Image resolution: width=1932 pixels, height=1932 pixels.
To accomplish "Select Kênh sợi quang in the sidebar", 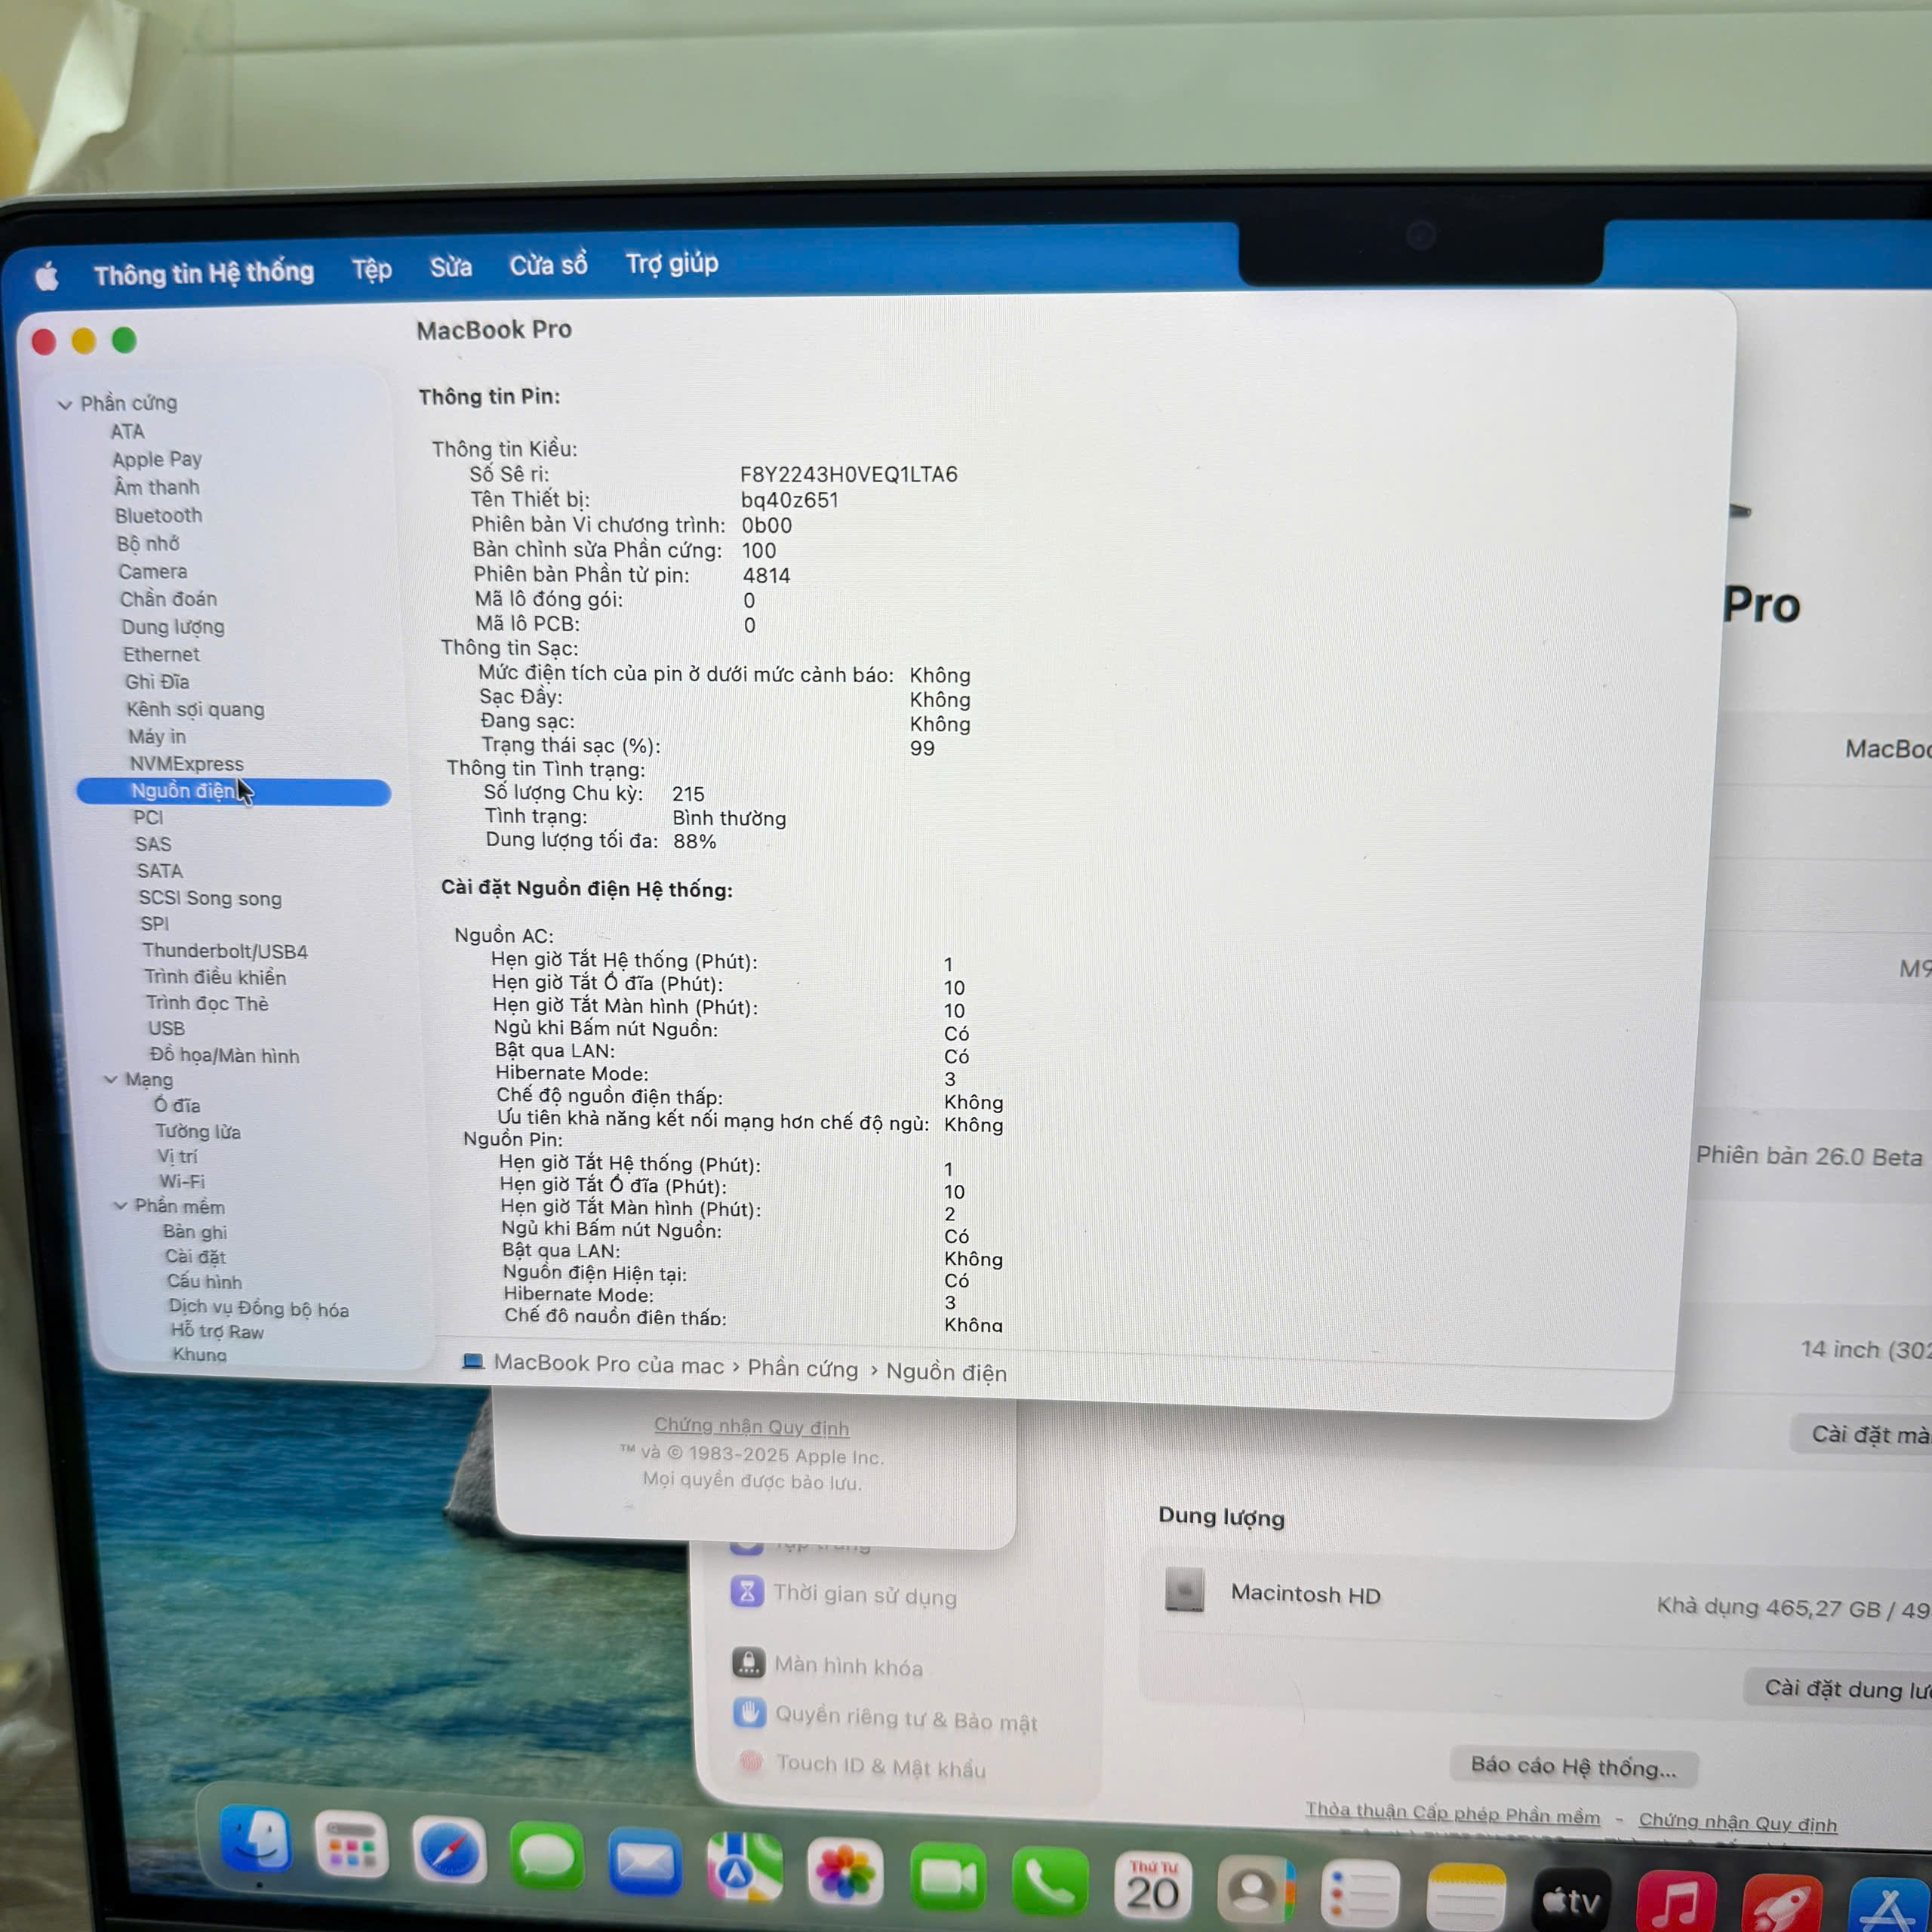I will click(195, 709).
